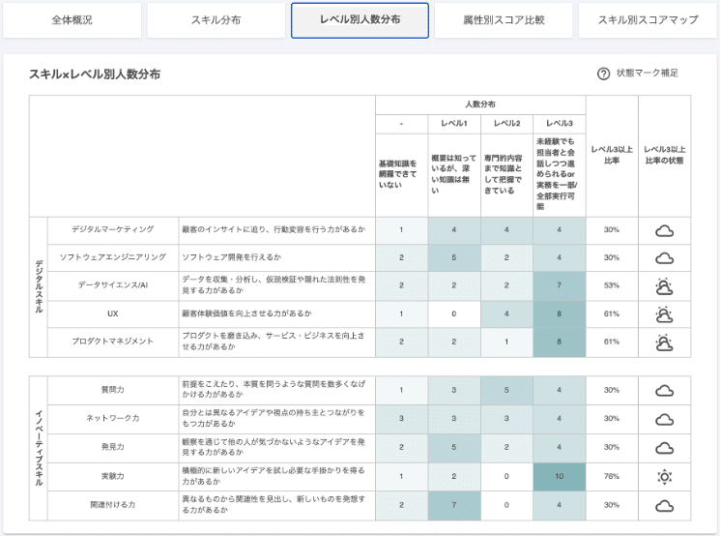The width and height of the screenshot is (721, 536).
Task: Click the question mark help icon
Action: (603, 74)
